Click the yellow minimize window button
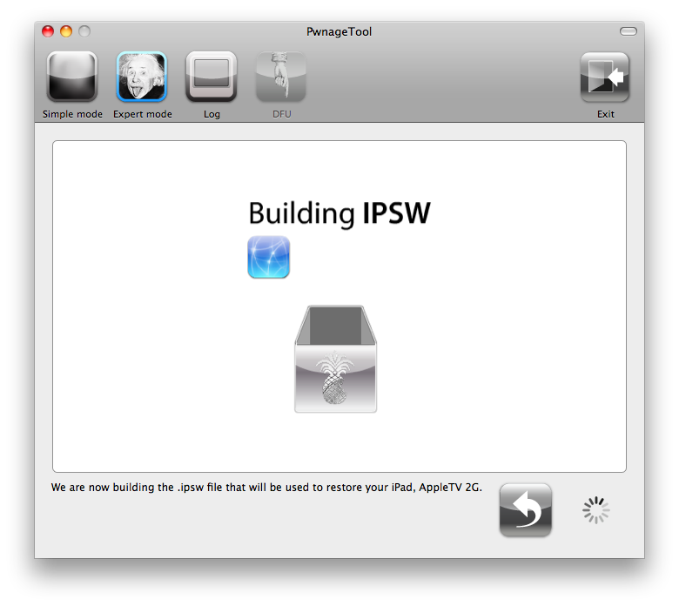 pos(66,31)
